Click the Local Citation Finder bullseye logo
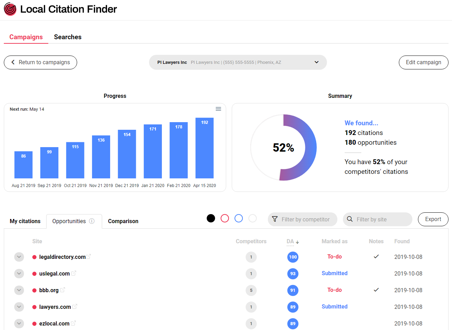The height and width of the screenshot is (330, 452). coord(10,9)
